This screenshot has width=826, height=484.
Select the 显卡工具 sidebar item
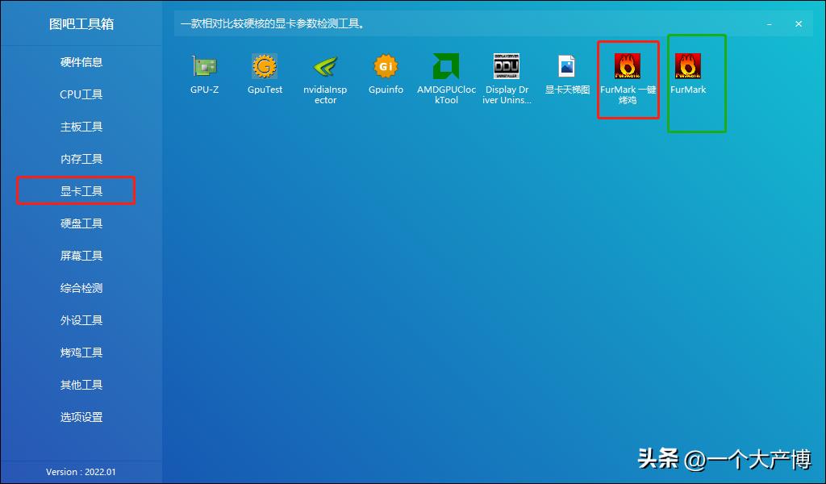[81, 191]
